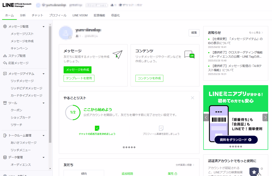Open リッチメッセージ in sidebar

tap(22, 81)
